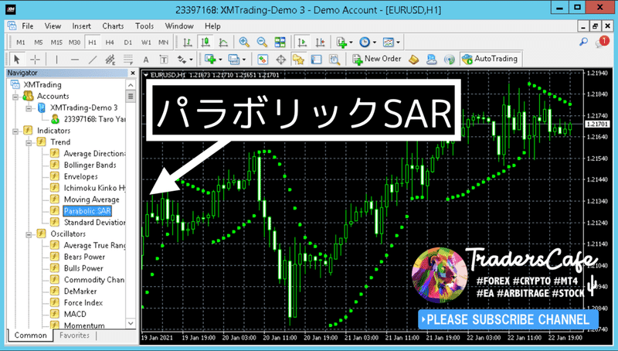Select the trendline tool

[x=92, y=60]
